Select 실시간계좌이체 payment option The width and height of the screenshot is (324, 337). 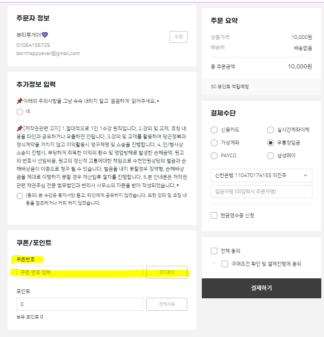(270, 130)
